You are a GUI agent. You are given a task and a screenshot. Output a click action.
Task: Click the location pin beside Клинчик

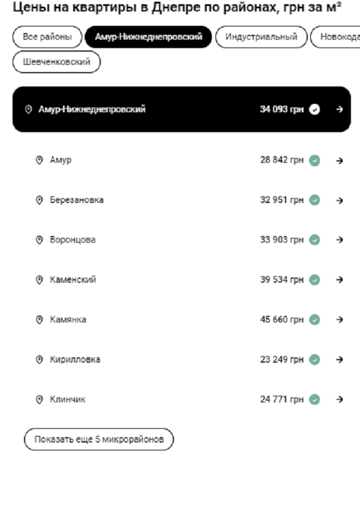coord(40,399)
